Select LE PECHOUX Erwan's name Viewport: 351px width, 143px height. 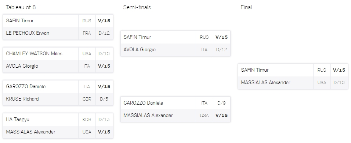click(28, 33)
